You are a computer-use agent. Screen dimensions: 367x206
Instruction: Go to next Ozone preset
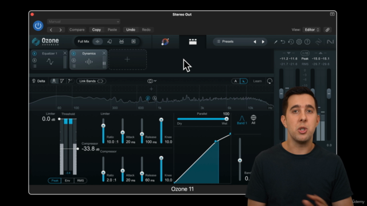coord(263,42)
